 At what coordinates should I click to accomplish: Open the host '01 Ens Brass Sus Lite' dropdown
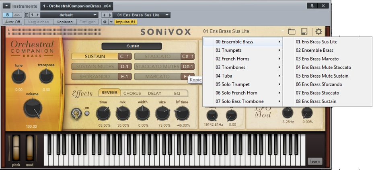pyautogui.click(x=142, y=15)
